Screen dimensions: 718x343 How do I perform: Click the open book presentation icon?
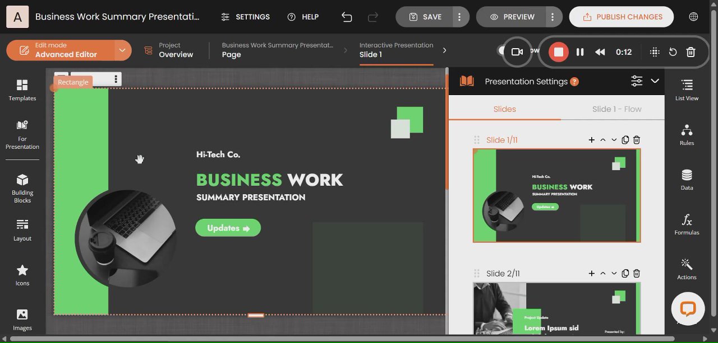[467, 81]
